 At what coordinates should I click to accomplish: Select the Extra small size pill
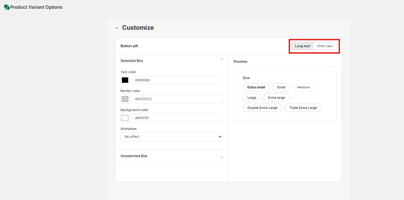[256, 87]
